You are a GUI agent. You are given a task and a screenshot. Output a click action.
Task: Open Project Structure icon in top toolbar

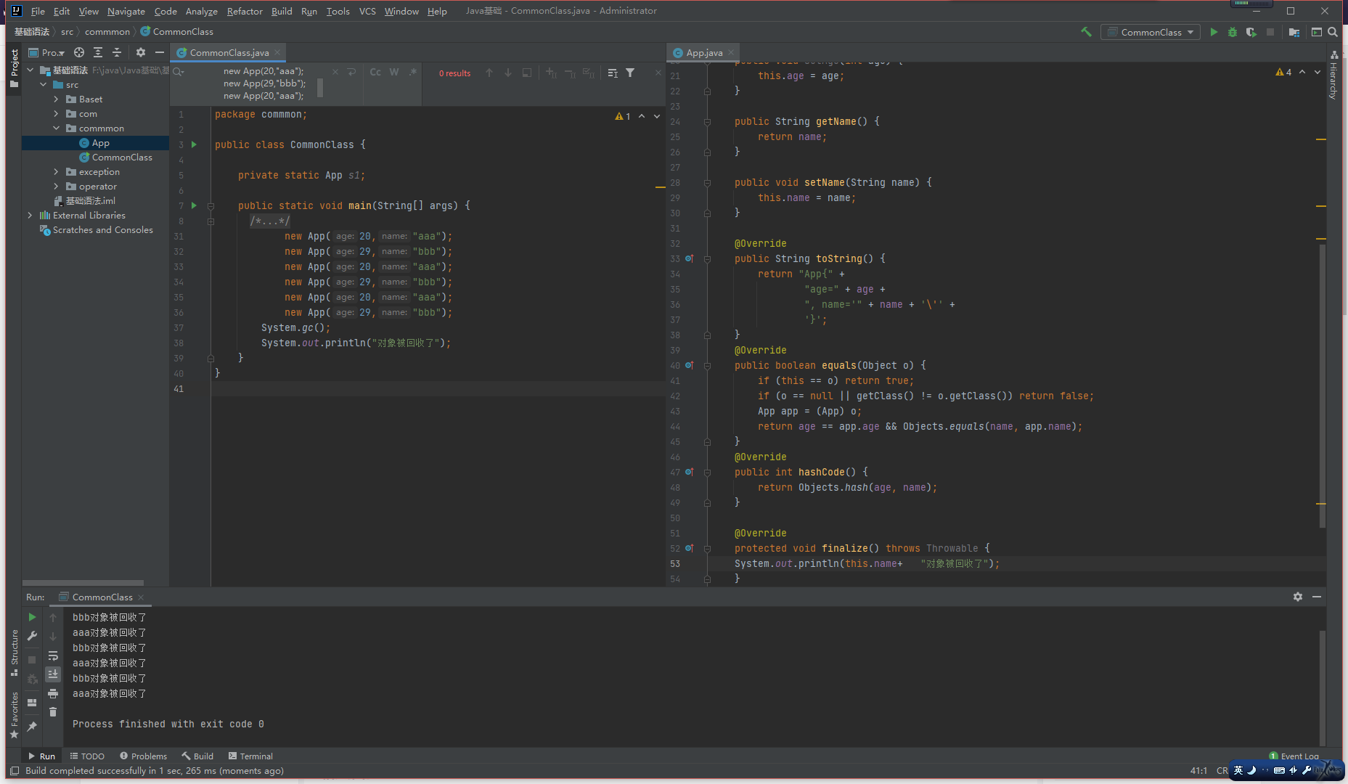[1294, 32]
